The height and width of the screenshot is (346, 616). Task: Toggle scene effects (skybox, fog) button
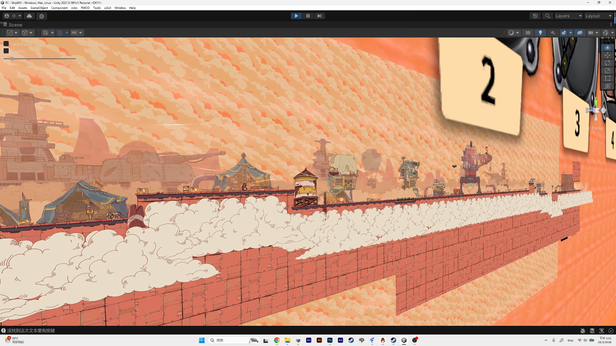coord(564,33)
